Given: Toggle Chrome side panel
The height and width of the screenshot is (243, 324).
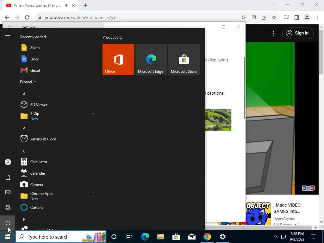Looking at the screenshot, I should 297,17.
